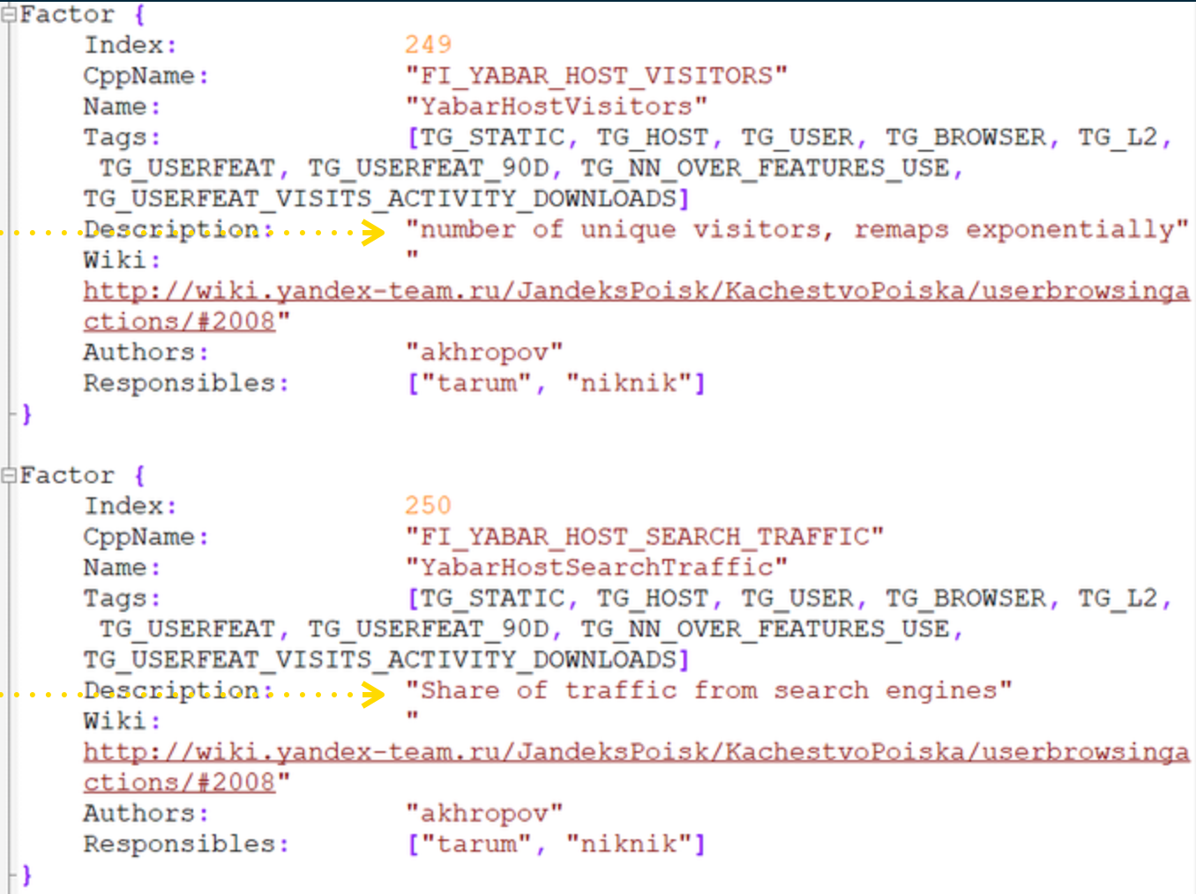This screenshot has width=1196, height=894.
Task: Click TG_USERFEAT_VISITS_ACTIVITY_DOWNLOADS tag in Factor 249
Action: coord(380,199)
